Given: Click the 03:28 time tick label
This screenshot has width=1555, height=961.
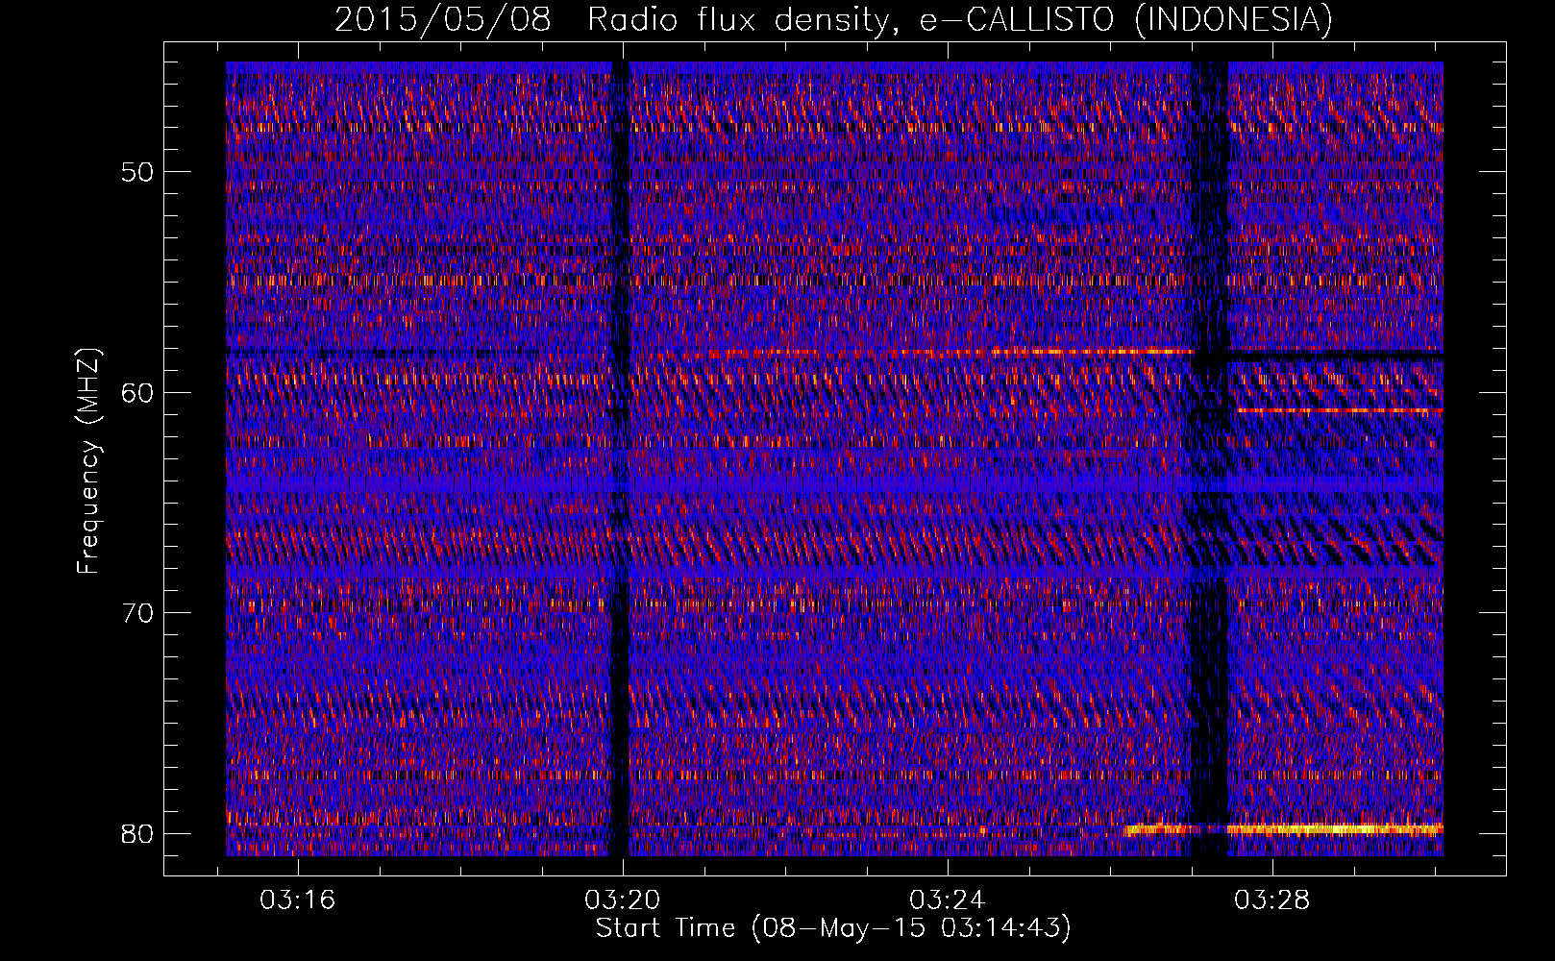Looking at the screenshot, I should (x=1272, y=900).
